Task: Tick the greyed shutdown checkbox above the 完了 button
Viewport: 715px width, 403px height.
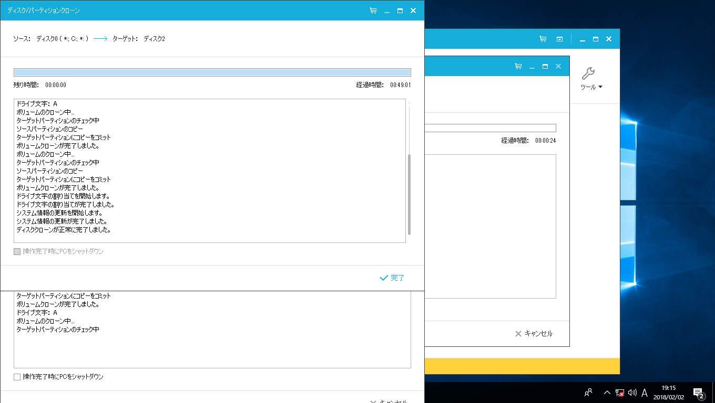Action: click(x=17, y=251)
